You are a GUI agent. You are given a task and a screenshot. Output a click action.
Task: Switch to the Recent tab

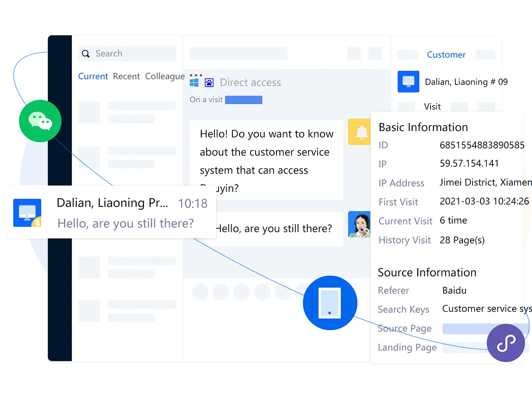click(126, 76)
